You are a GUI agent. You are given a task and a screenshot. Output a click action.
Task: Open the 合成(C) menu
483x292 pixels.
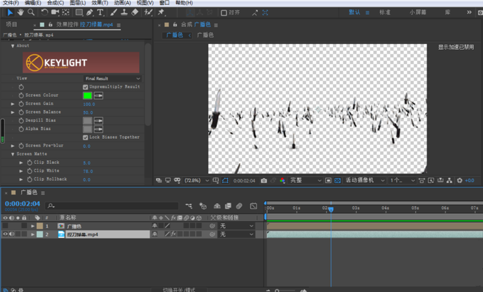pos(55,3)
